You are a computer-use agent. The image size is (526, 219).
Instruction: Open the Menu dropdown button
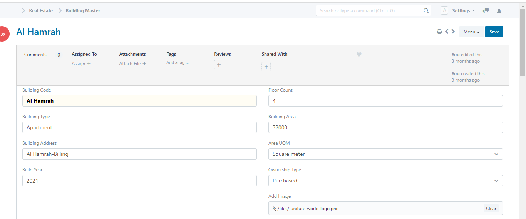[471, 32]
